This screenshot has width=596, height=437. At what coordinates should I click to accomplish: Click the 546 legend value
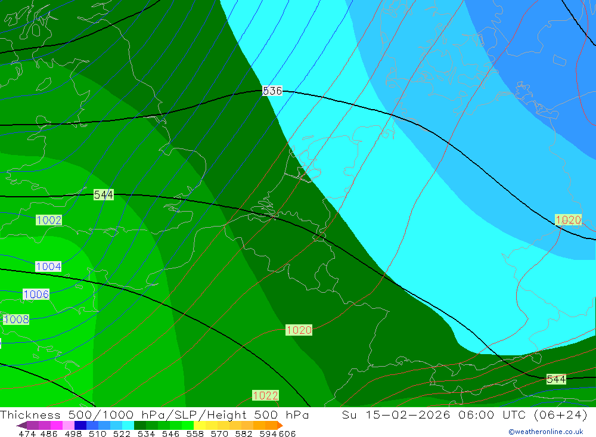click(170, 433)
